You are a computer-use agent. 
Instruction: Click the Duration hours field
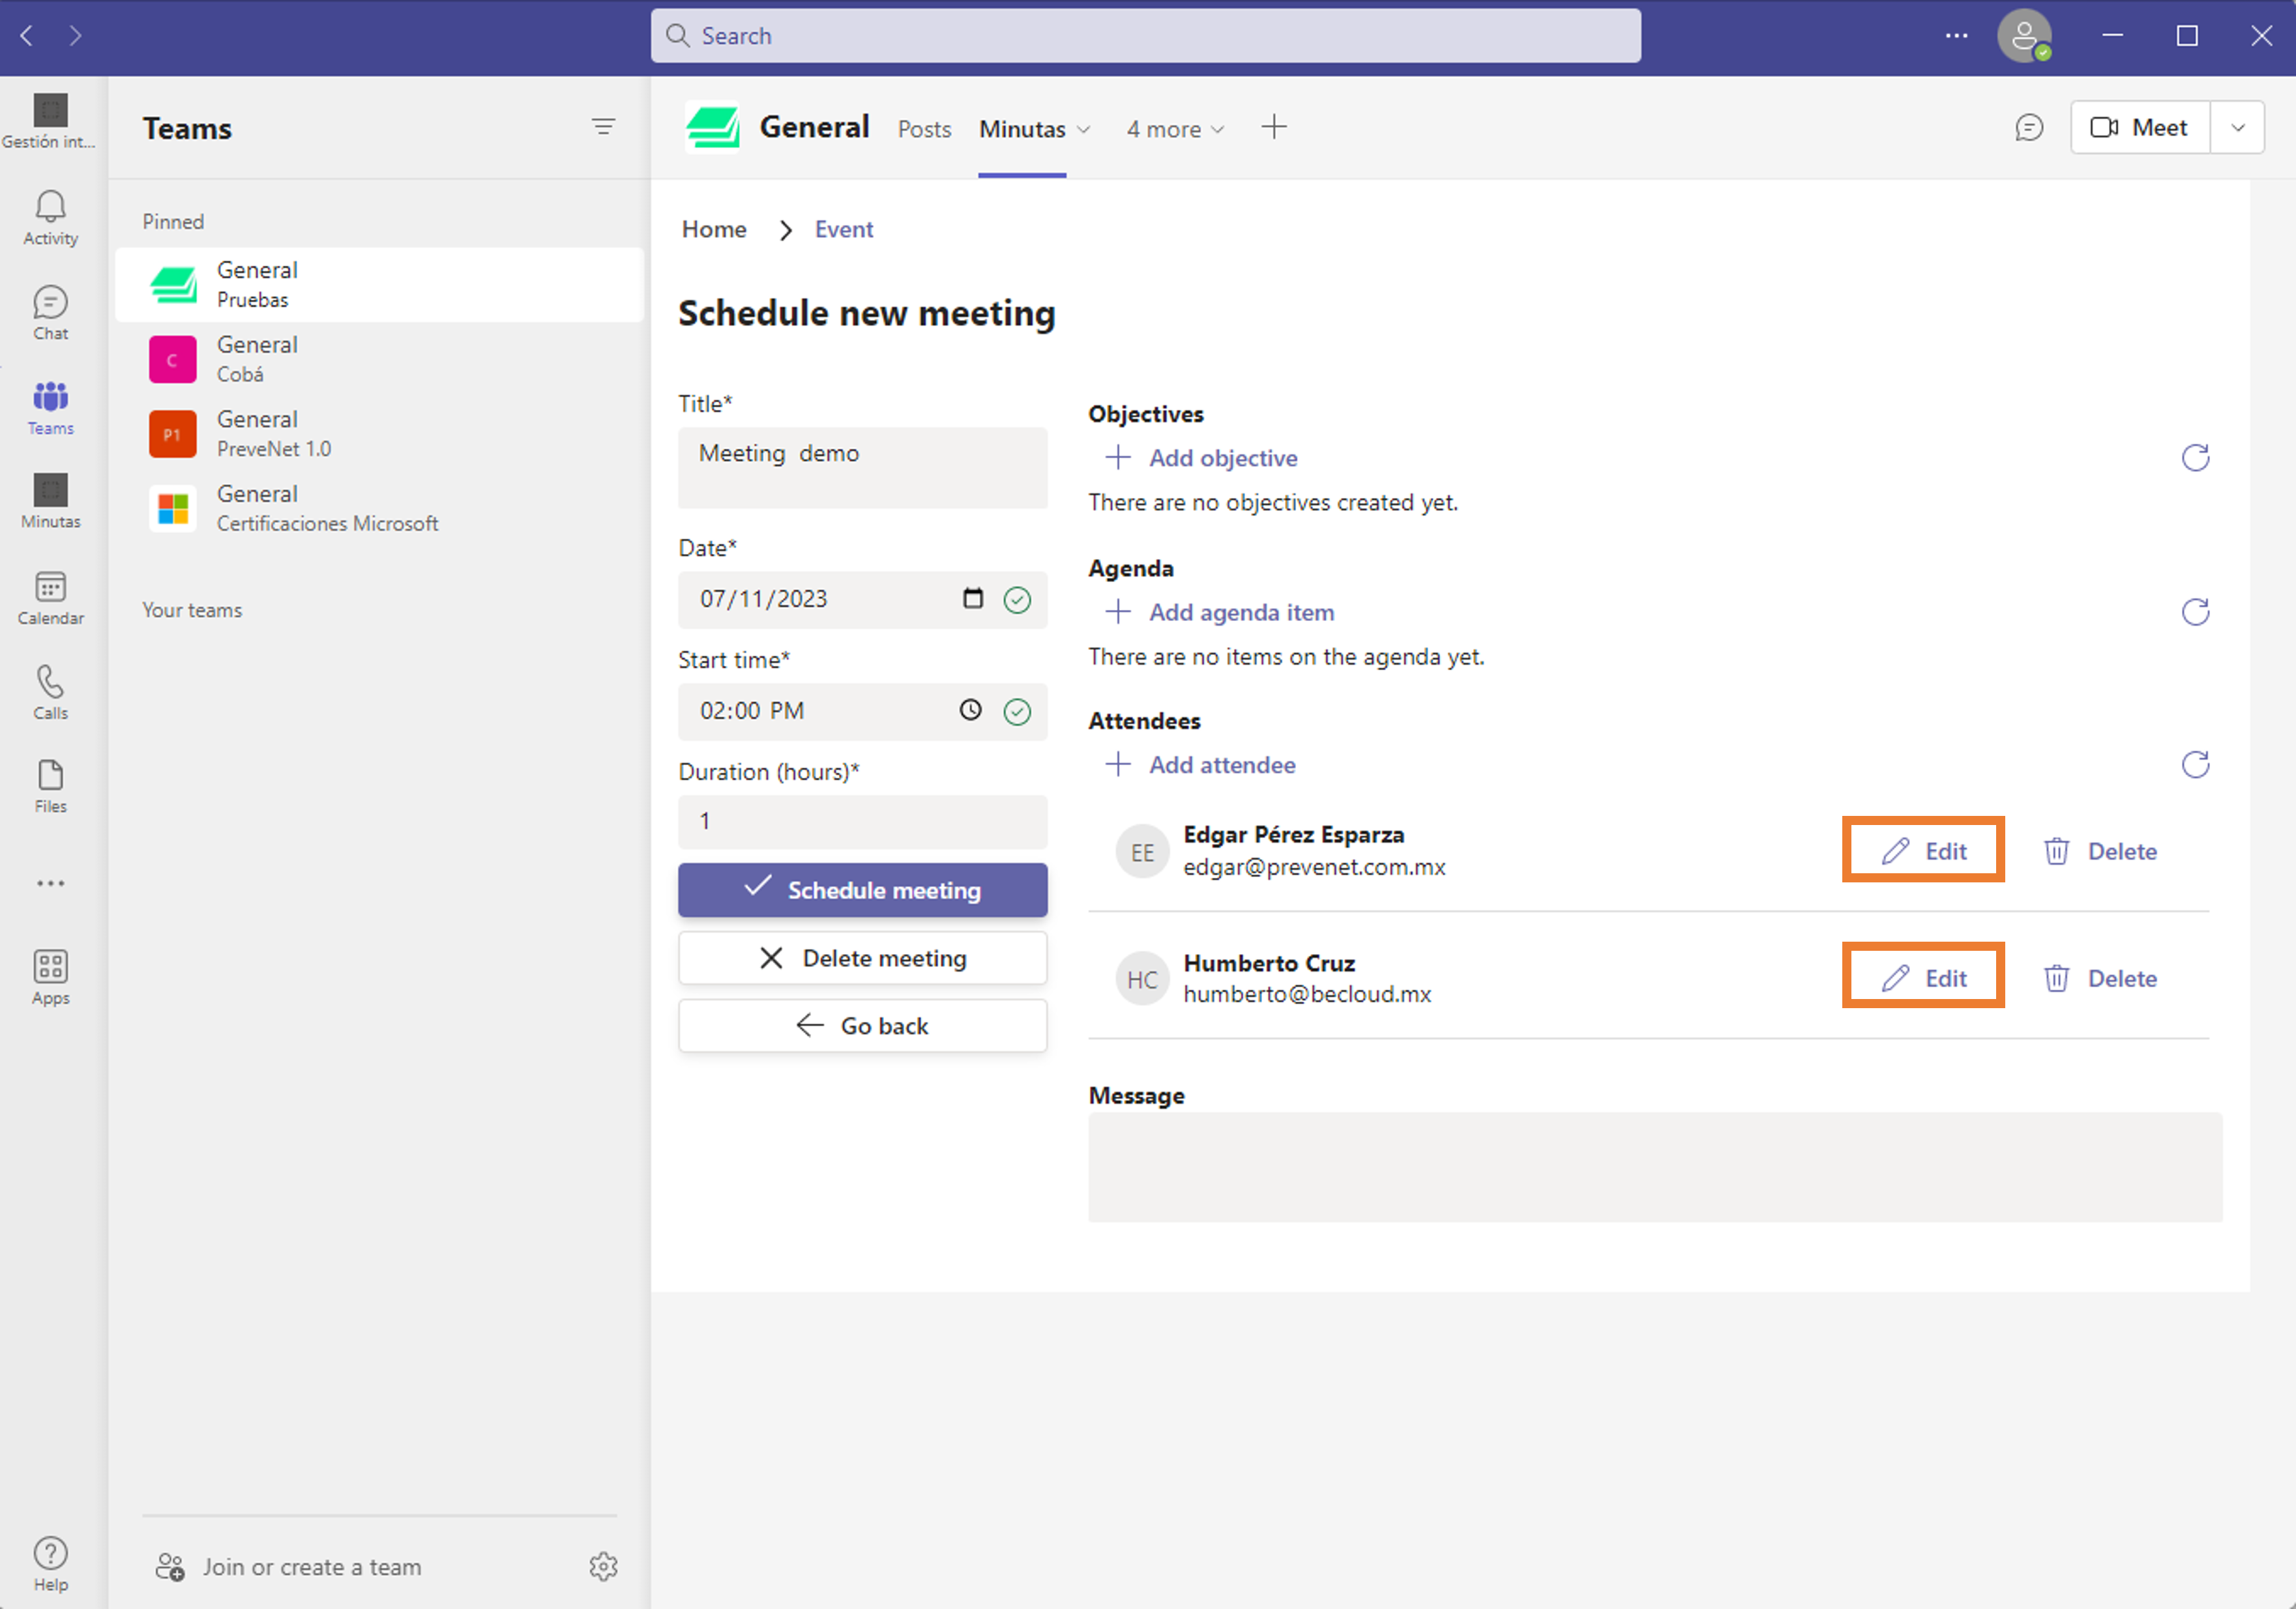863,822
